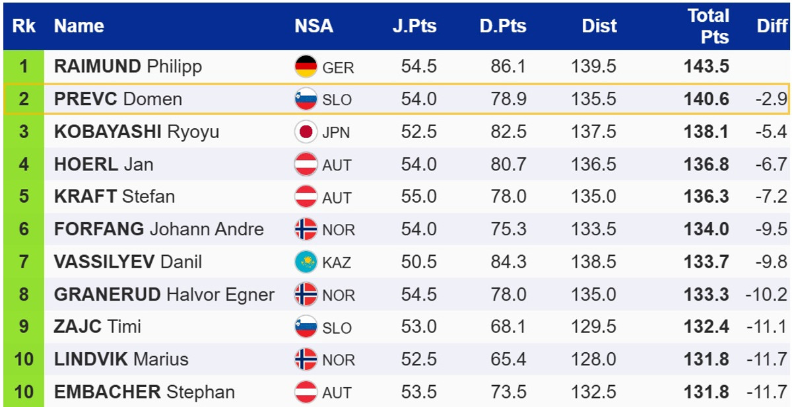Click the Norwegian flag in Granerud's row
The height and width of the screenshot is (407, 792).
306,294
